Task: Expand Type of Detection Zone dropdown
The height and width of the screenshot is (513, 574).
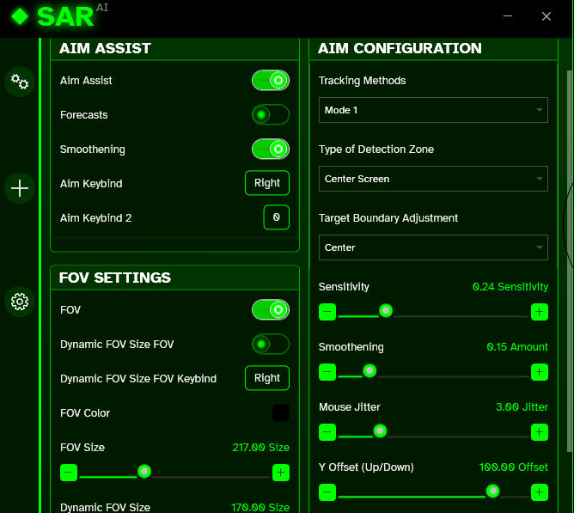Action: coord(433,179)
